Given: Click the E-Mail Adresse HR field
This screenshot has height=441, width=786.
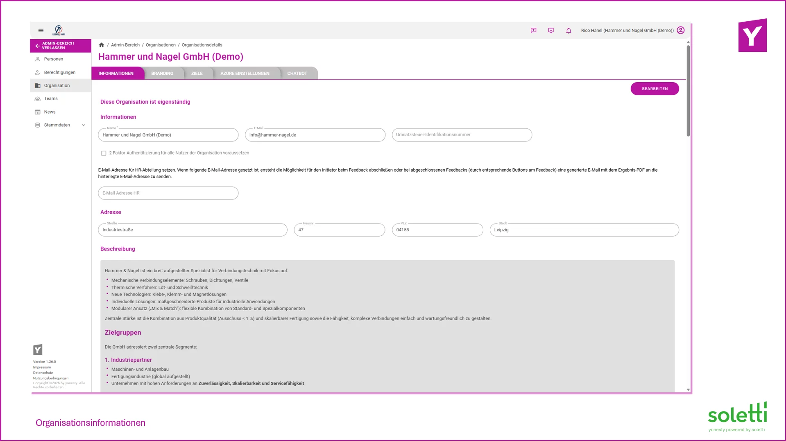Looking at the screenshot, I should pos(168,193).
